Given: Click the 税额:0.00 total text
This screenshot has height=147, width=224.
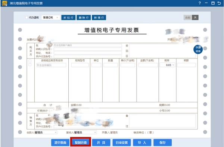Looking at the screenshot, I should (165, 105).
